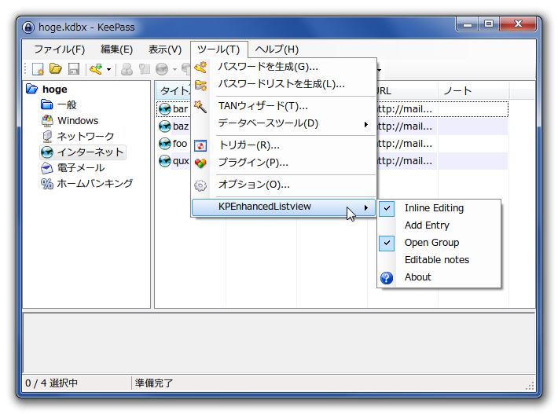Click the hoge root folder icon
Screen dimensions: 558x414
(31, 89)
